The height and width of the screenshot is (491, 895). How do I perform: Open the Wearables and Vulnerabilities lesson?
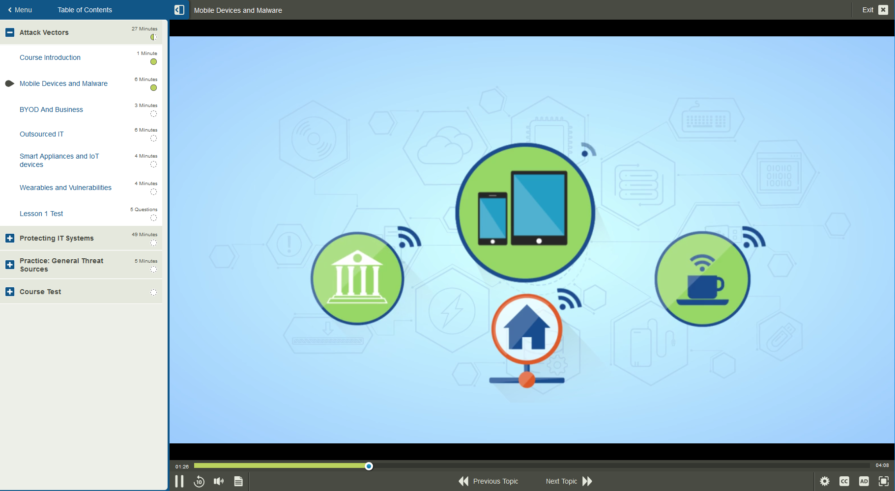tap(65, 188)
